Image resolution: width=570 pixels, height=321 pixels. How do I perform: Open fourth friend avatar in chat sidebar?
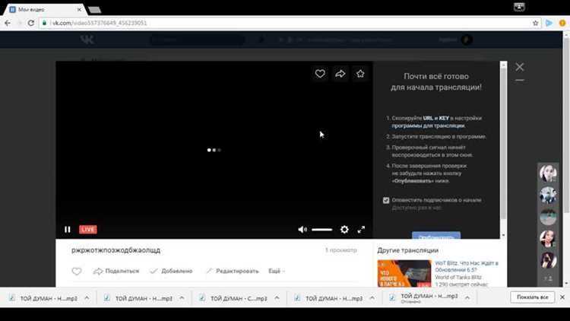(x=548, y=239)
